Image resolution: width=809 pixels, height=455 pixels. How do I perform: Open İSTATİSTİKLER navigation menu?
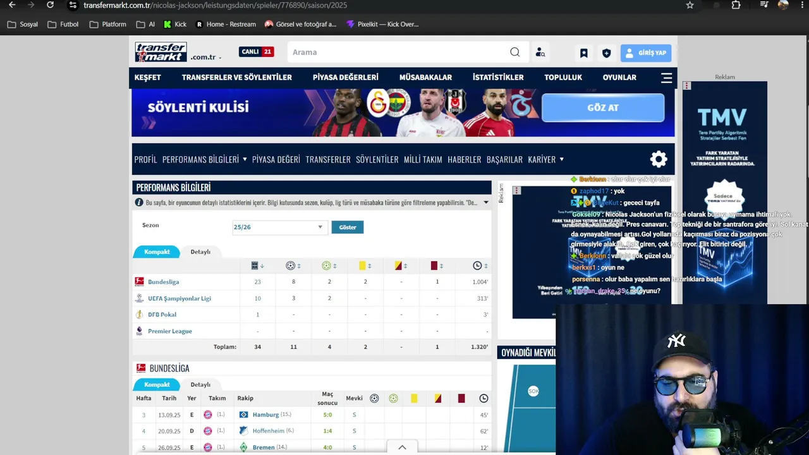pyautogui.click(x=498, y=78)
